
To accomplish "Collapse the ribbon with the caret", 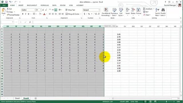I will [x=181, y=18].
